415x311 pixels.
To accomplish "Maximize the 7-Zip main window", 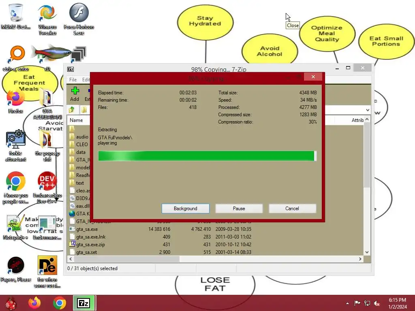I will (x=348, y=68).
